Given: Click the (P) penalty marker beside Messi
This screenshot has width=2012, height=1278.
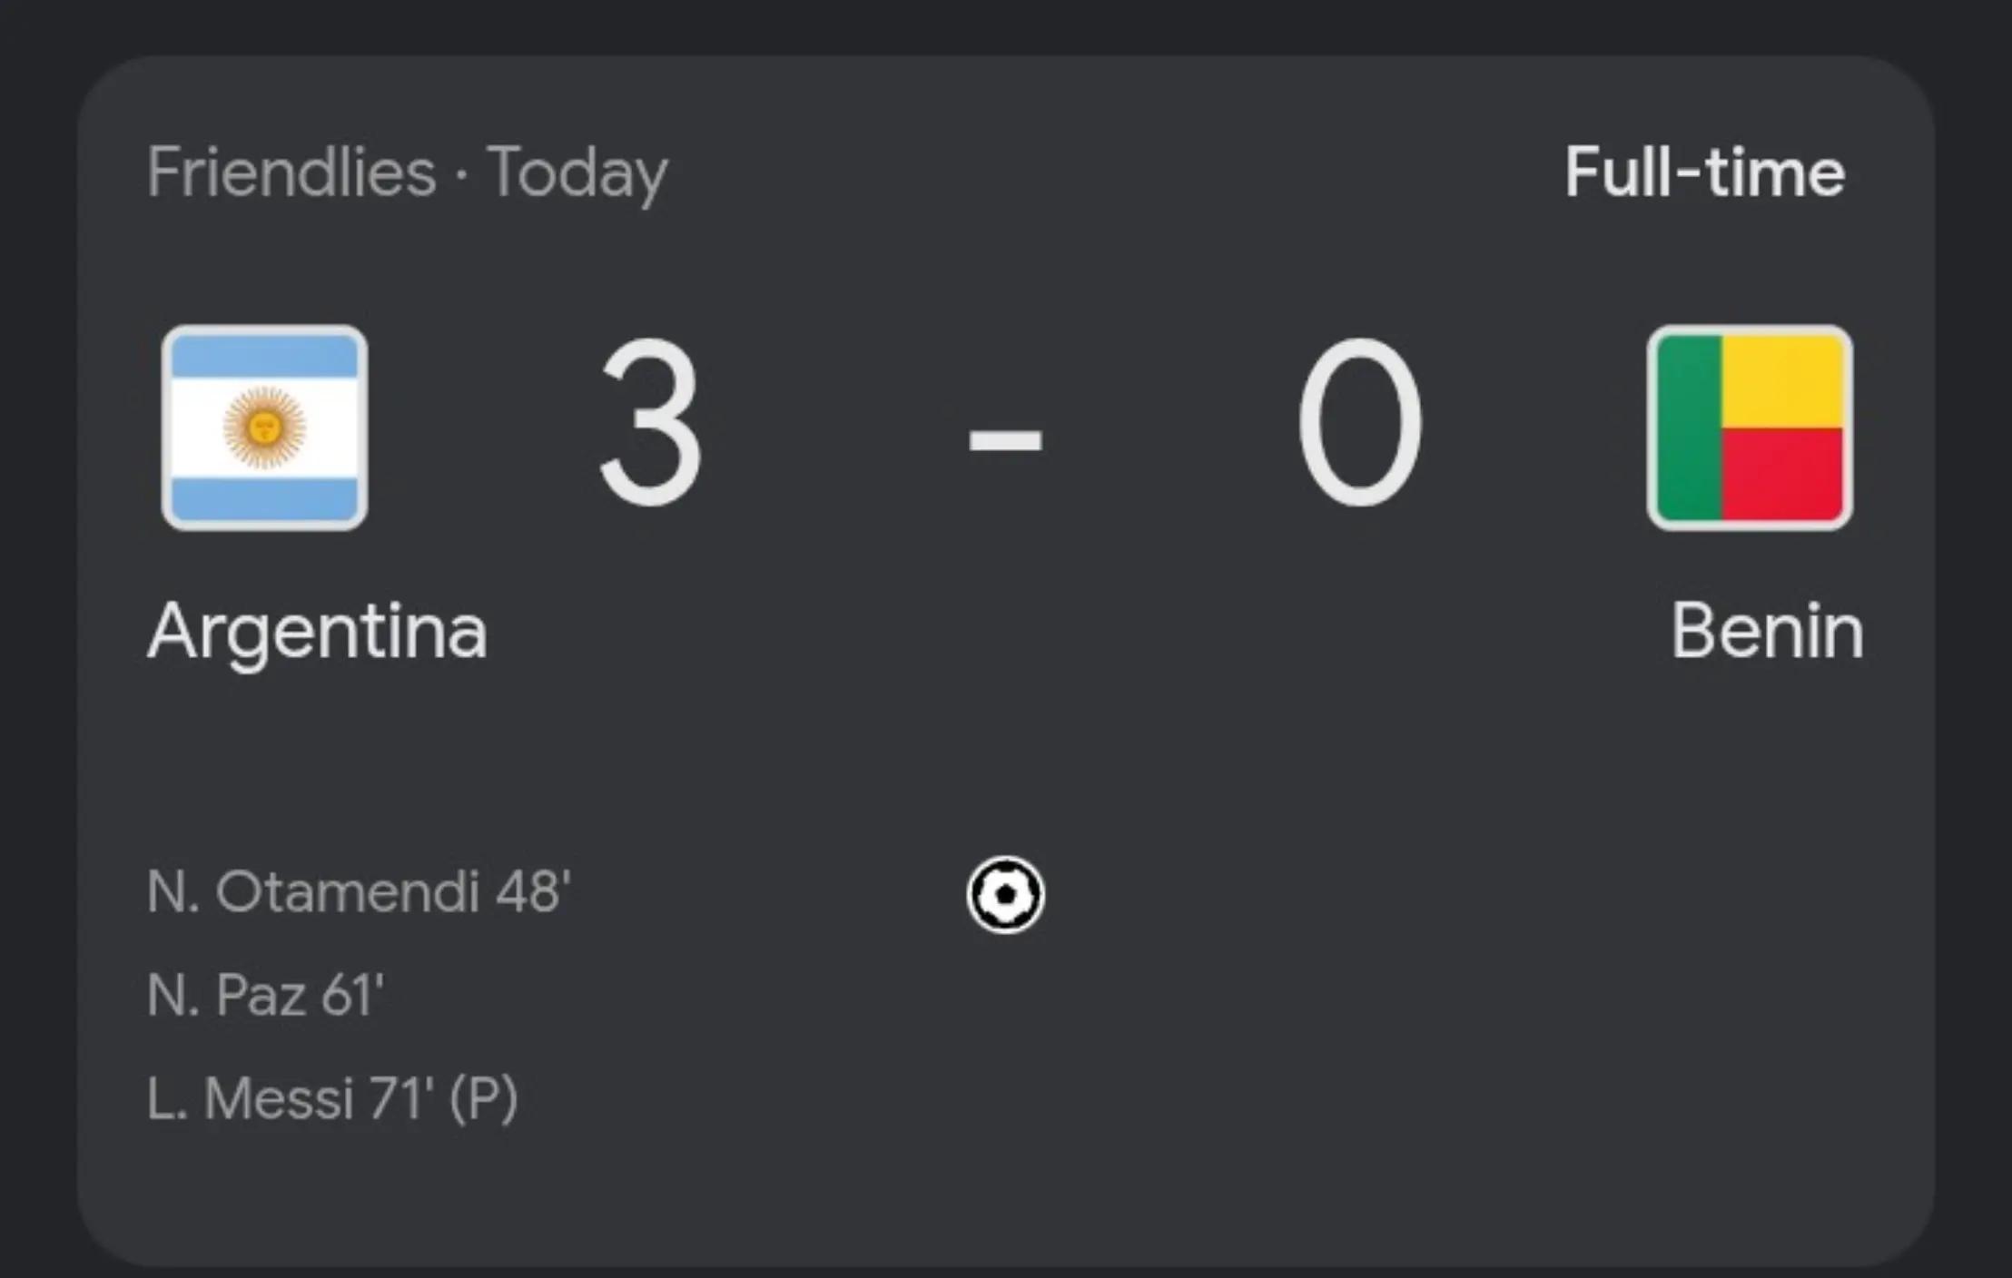Looking at the screenshot, I should click(484, 1099).
